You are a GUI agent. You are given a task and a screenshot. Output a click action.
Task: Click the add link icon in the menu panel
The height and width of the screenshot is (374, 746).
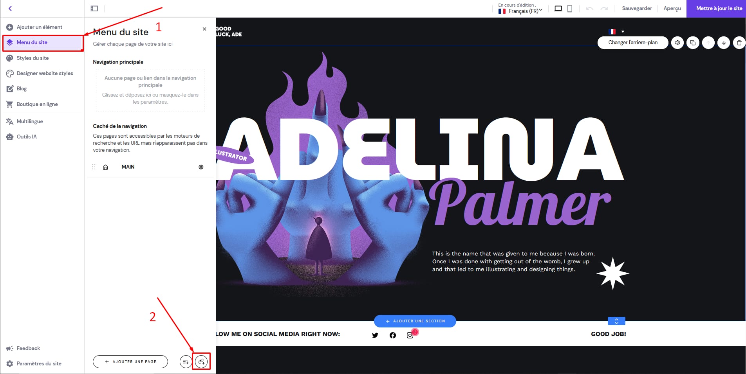coord(201,361)
